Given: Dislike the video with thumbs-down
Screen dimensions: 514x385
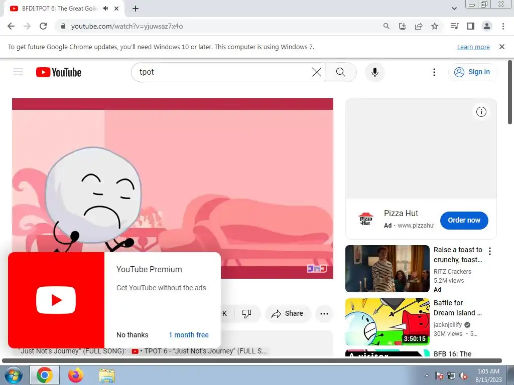Looking at the screenshot, I should (246, 314).
